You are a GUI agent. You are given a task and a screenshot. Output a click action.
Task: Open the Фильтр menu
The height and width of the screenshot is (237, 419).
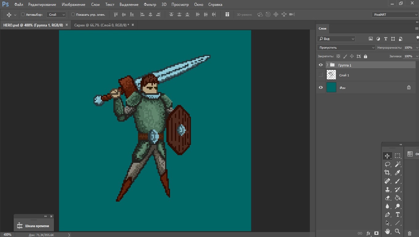coord(150,5)
